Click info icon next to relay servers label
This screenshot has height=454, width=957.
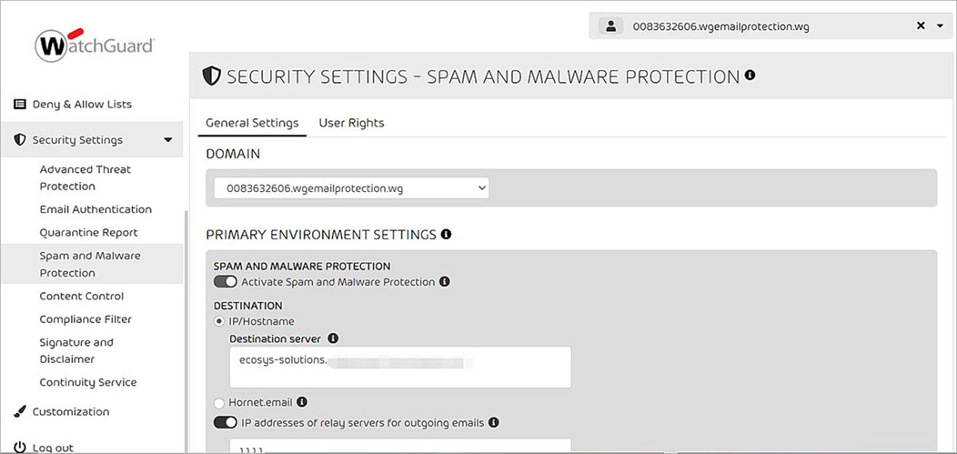[494, 422]
